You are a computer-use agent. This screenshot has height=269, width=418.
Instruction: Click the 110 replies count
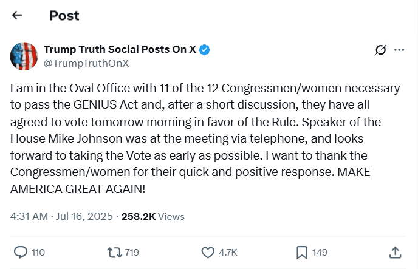click(x=38, y=252)
